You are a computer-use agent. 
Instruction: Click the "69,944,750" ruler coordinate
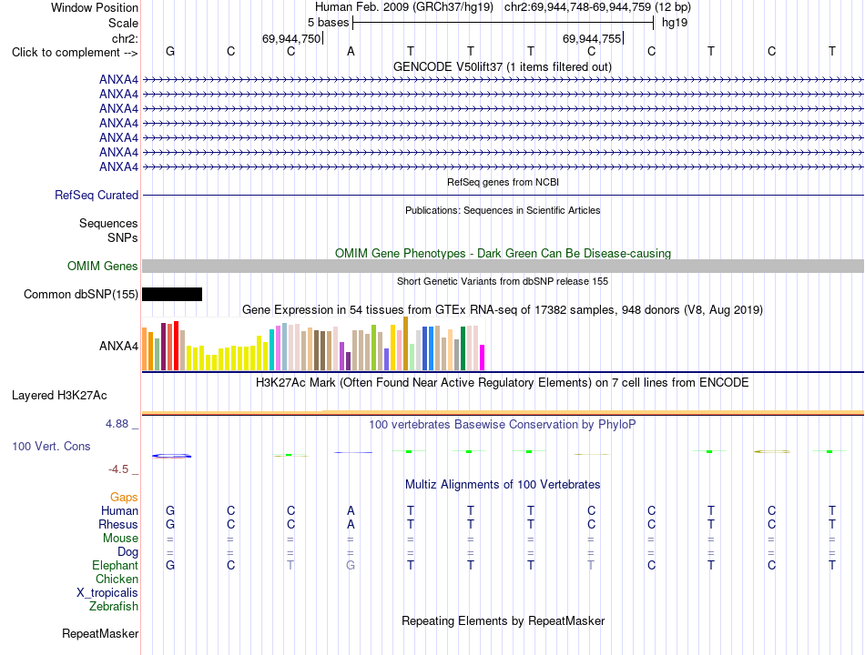291,38
